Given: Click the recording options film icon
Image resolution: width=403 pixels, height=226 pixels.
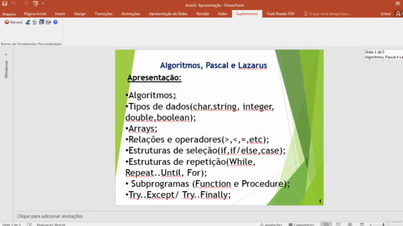Looking at the screenshot, I should click(x=42, y=23).
